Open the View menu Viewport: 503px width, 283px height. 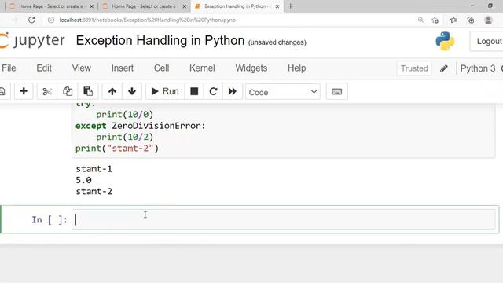[x=82, y=68]
